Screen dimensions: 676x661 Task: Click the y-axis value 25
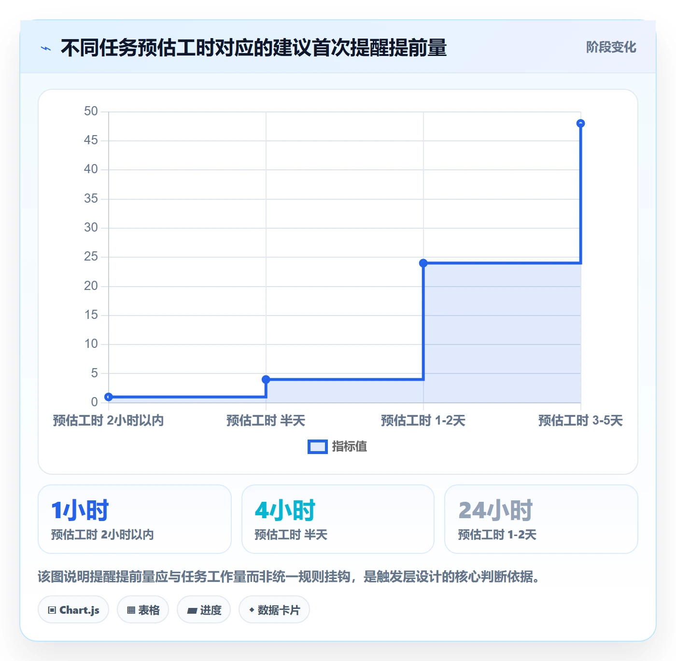91,257
